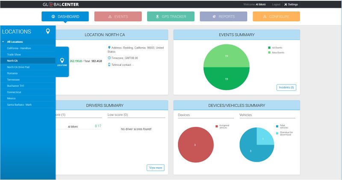Click the map pin icon beside LOCATIONS heading
Image resolution: width=342 pixels, height=180 pixels.
(x=48, y=32)
